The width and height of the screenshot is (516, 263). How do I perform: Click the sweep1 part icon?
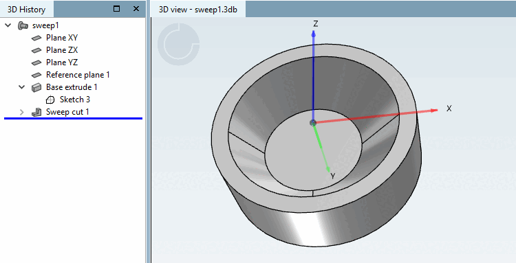point(23,25)
